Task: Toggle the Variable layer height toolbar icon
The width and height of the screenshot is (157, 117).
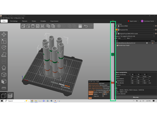Action: click(x=80, y=26)
